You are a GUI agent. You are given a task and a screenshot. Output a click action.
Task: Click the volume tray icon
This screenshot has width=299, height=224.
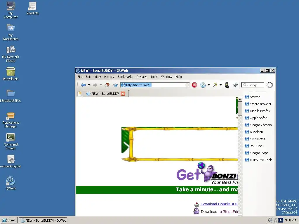[270, 220]
